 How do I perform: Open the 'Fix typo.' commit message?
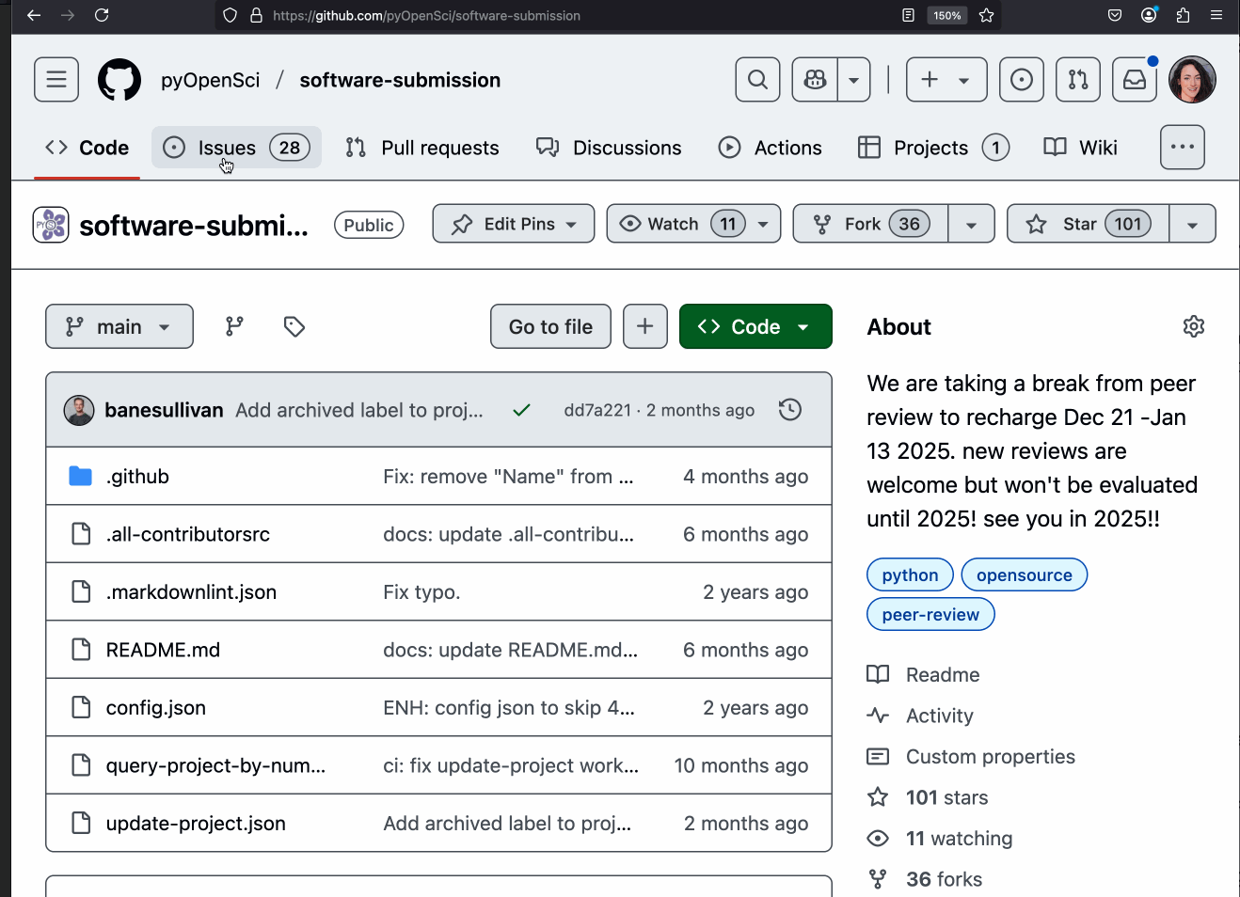[421, 592]
